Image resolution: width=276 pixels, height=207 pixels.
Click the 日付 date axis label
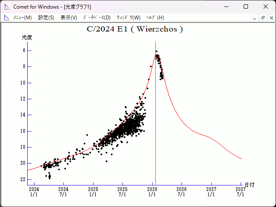coord(249,185)
